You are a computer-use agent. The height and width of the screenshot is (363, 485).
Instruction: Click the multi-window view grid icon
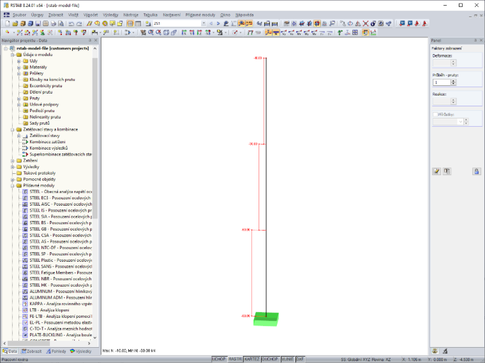(x=355, y=32)
